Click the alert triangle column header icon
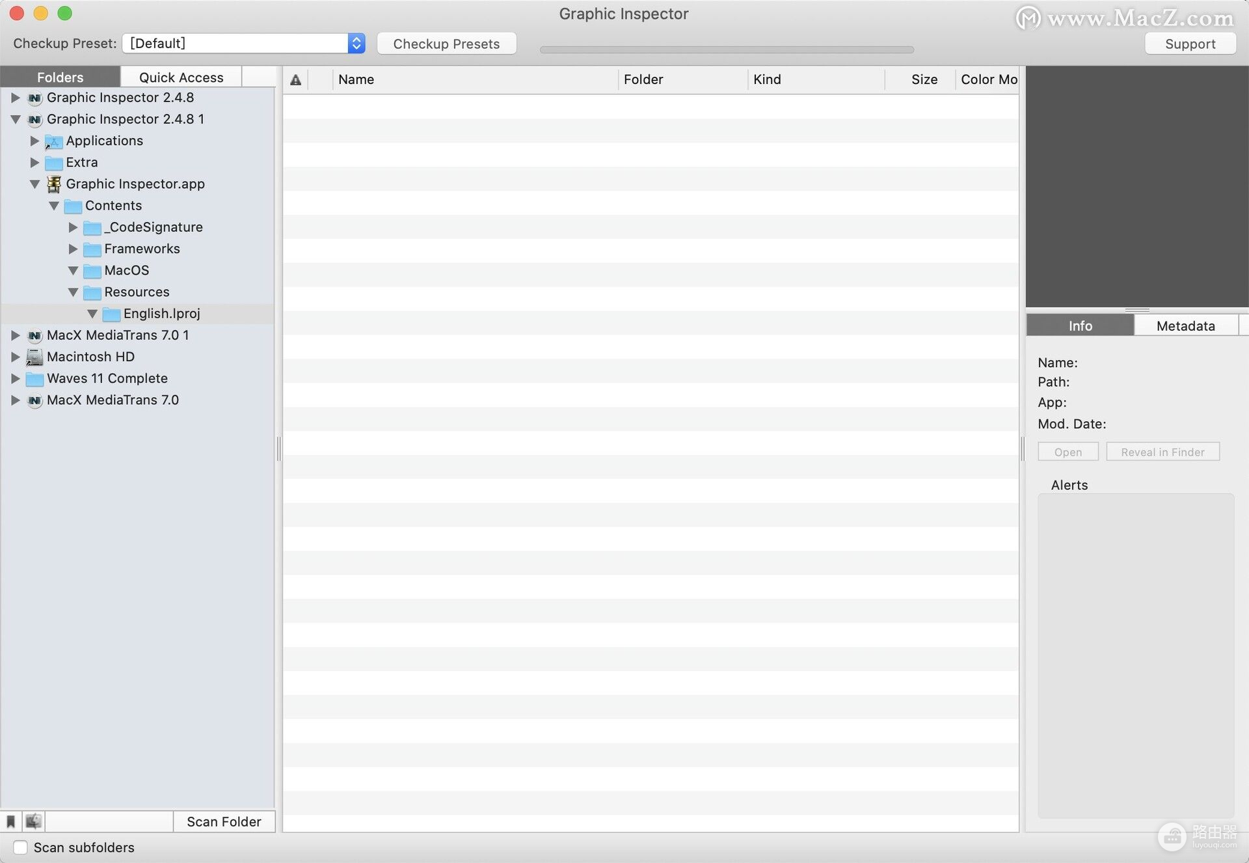The width and height of the screenshot is (1249, 863). (x=295, y=80)
